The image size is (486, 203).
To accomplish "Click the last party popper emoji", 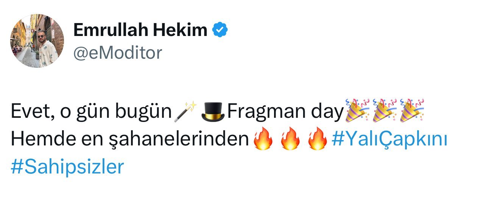I will 412,111.
